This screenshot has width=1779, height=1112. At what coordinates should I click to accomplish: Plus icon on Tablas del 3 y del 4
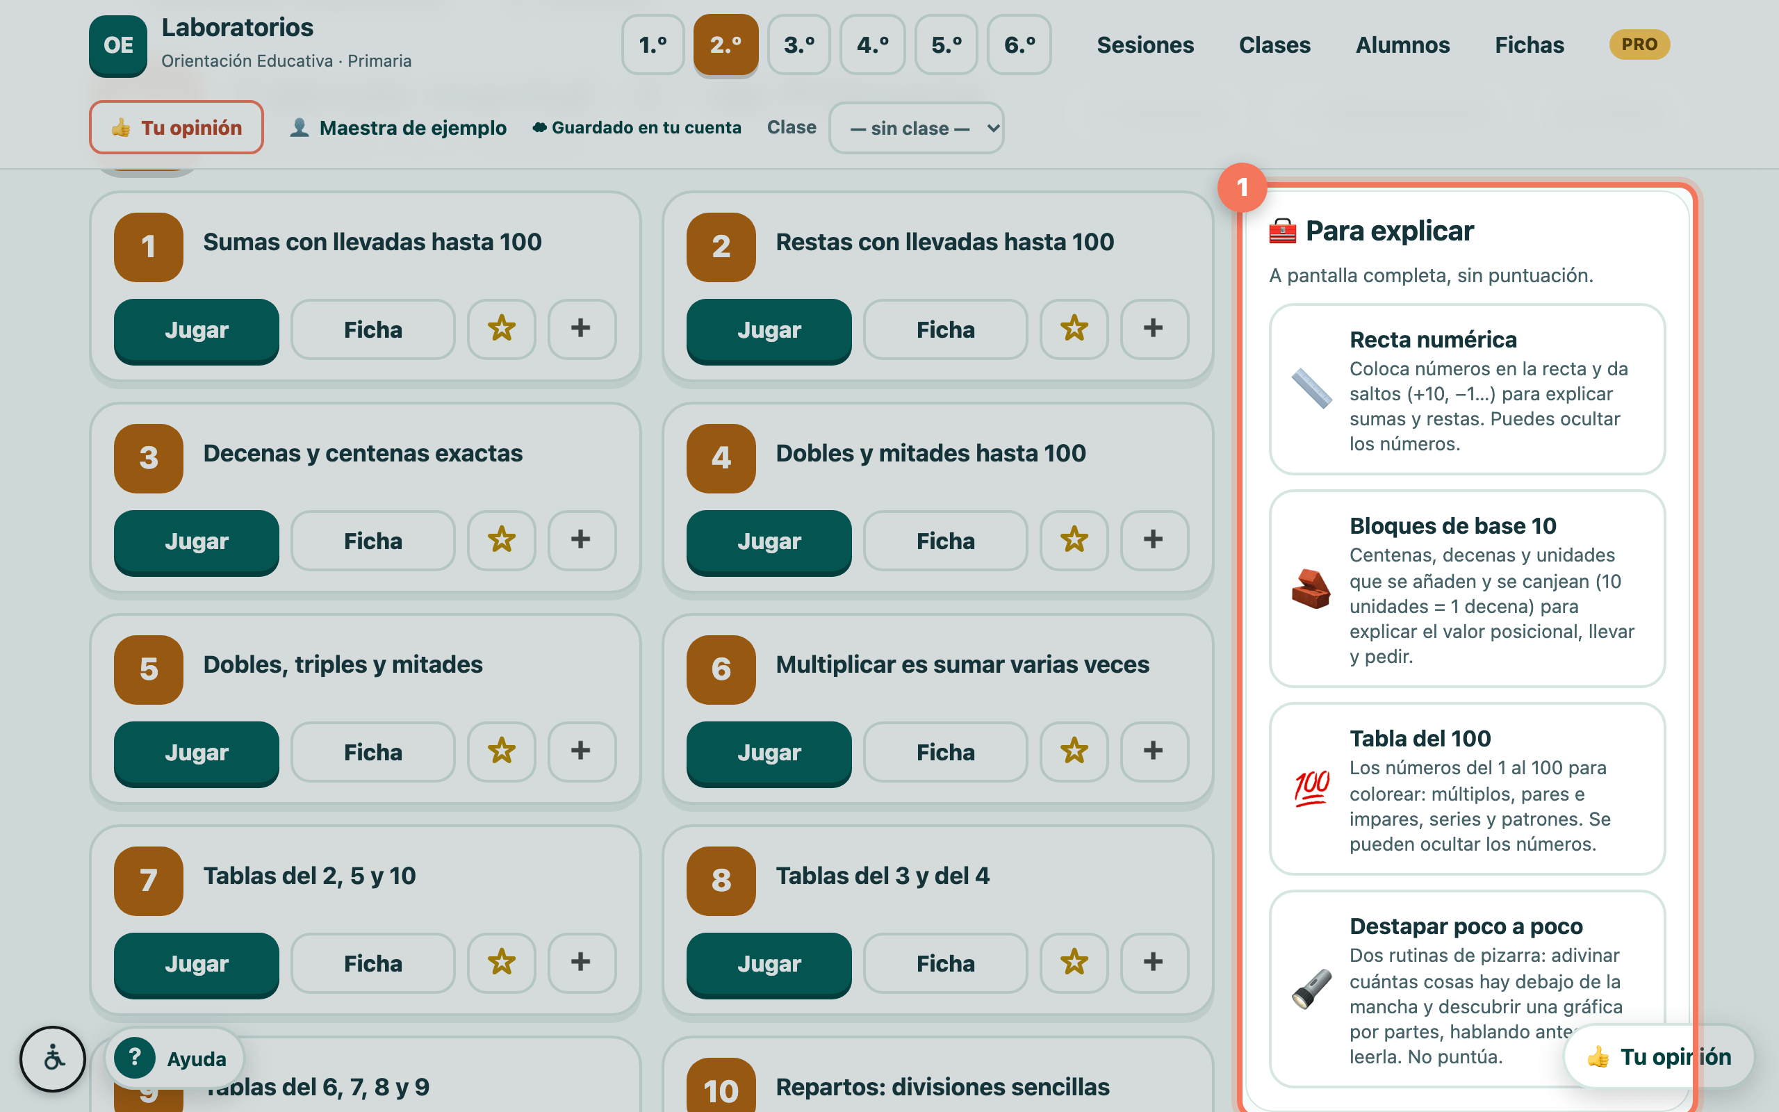pos(1154,963)
